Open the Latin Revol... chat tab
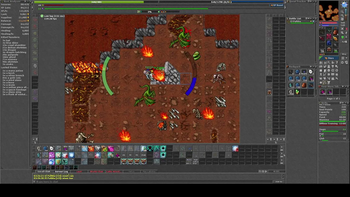Viewport: 350px width, 197px height. click(x=114, y=172)
